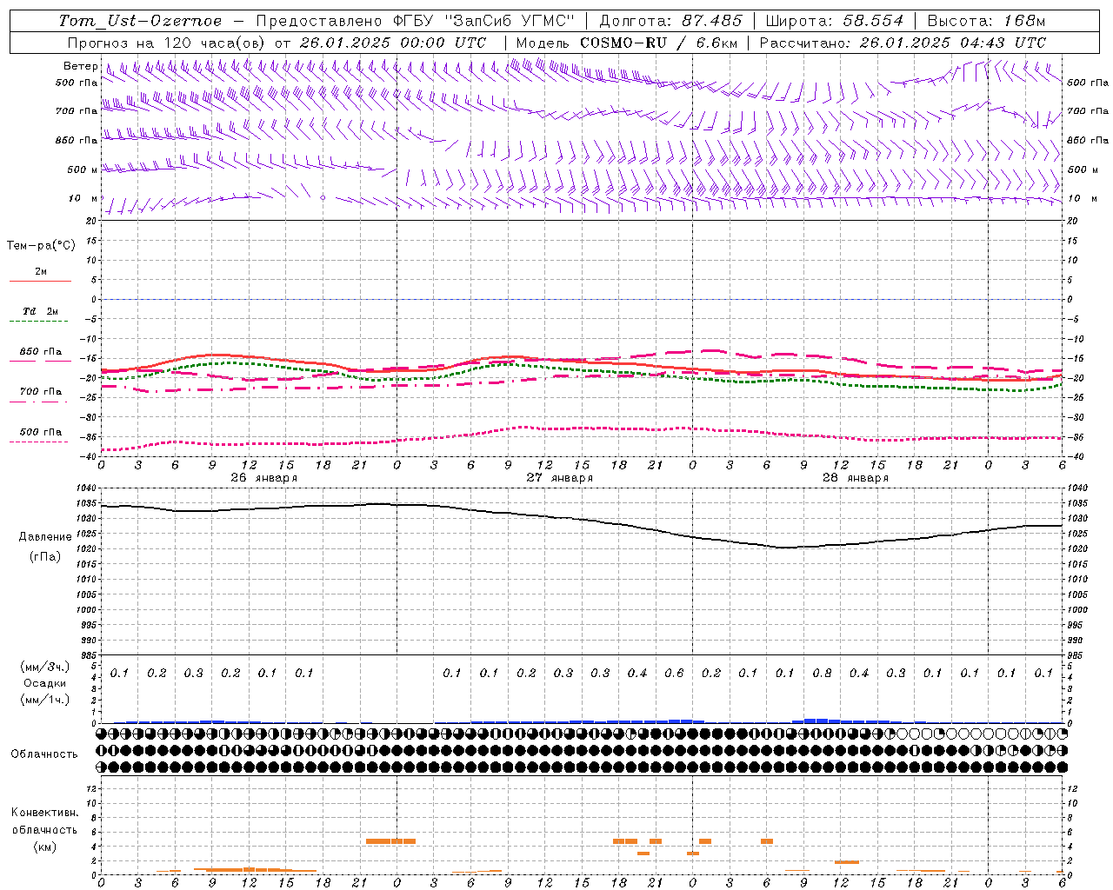Click the 0.6 three-hour precipitation value
The image size is (1113, 890).
coord(674,673)
